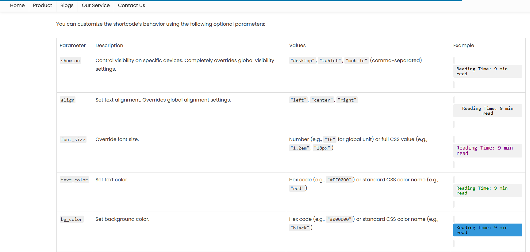Click the "black" color name value
This screenshot has width=530, height=252.
pos(300,228)
